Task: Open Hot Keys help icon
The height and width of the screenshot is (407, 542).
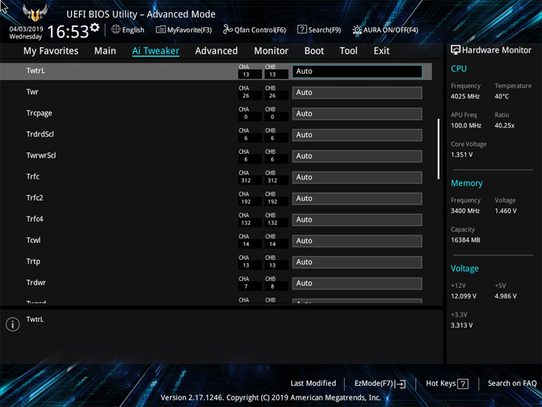Action: [x=463, y=384]
